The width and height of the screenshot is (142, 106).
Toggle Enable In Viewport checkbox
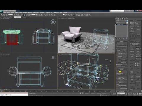117,44
